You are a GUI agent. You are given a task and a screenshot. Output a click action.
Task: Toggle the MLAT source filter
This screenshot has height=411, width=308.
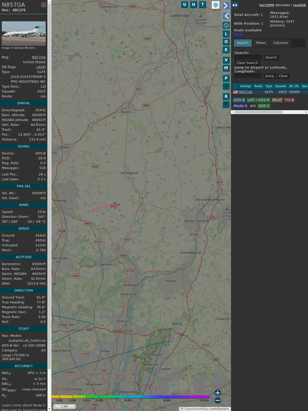277,100
